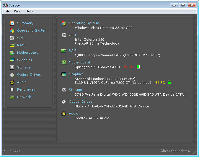Viewport: 199px width, 157px height.
Task: Click Operating System heading link in summary
Action: pyautogui.click(x=84, y=23)
